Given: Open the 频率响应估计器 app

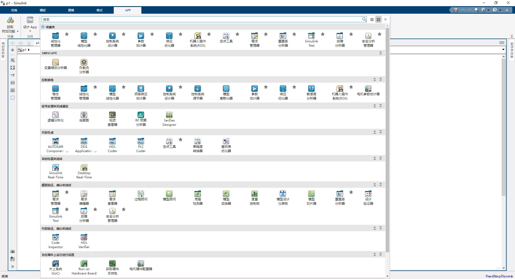Looking at the screenshot, I should (x=141, y=93).
